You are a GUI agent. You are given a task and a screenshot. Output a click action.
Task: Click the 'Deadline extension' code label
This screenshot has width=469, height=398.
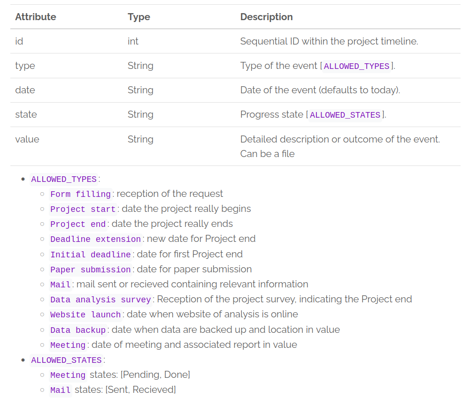tap(96, 239)
